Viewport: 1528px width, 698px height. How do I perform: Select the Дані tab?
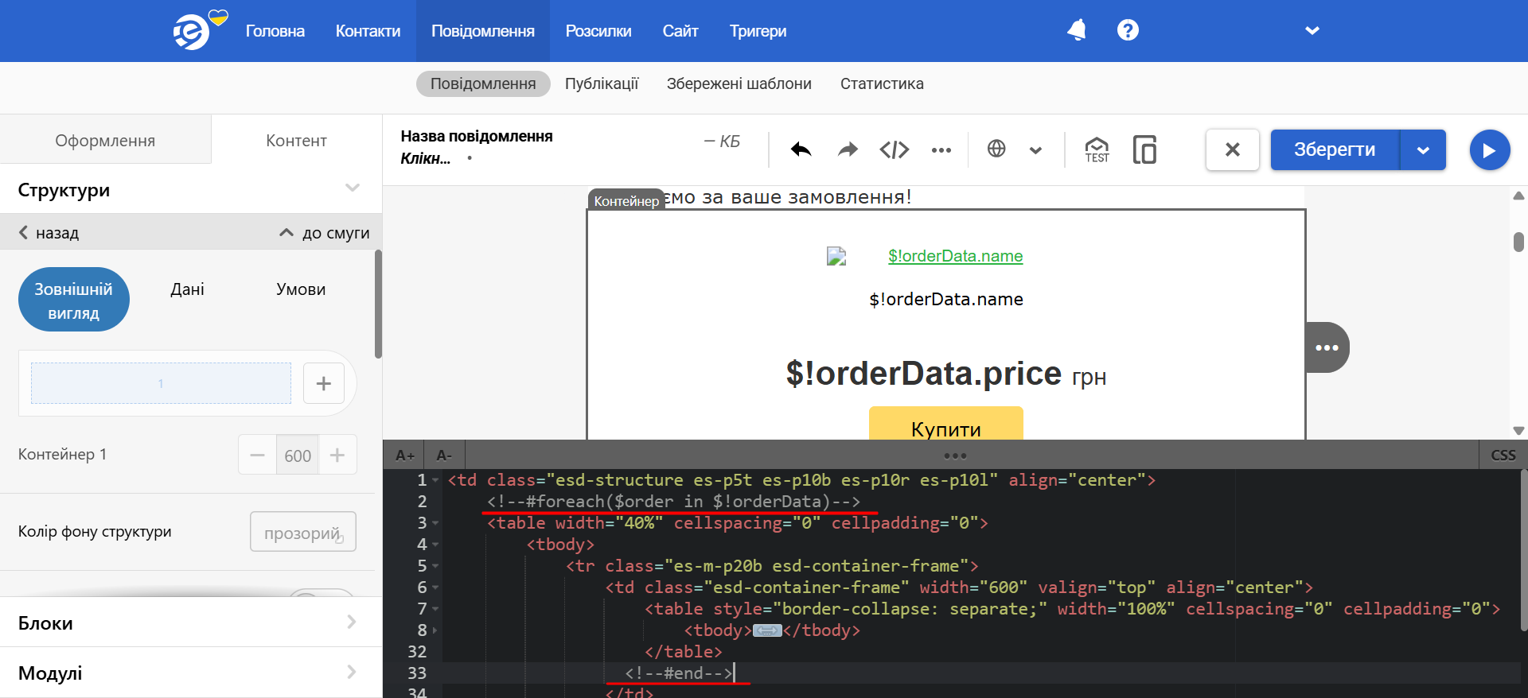[x=187, y=289]
